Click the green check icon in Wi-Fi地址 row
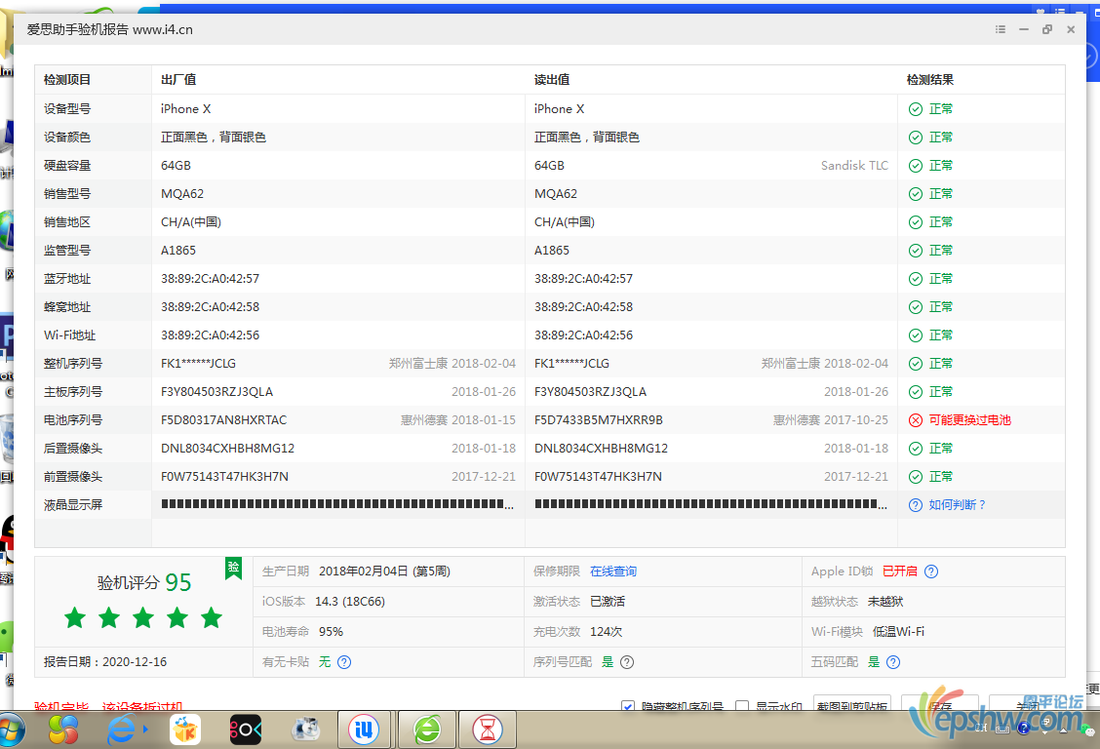The height and width of the screenshot is (749, 1100). tap(916, 335)
